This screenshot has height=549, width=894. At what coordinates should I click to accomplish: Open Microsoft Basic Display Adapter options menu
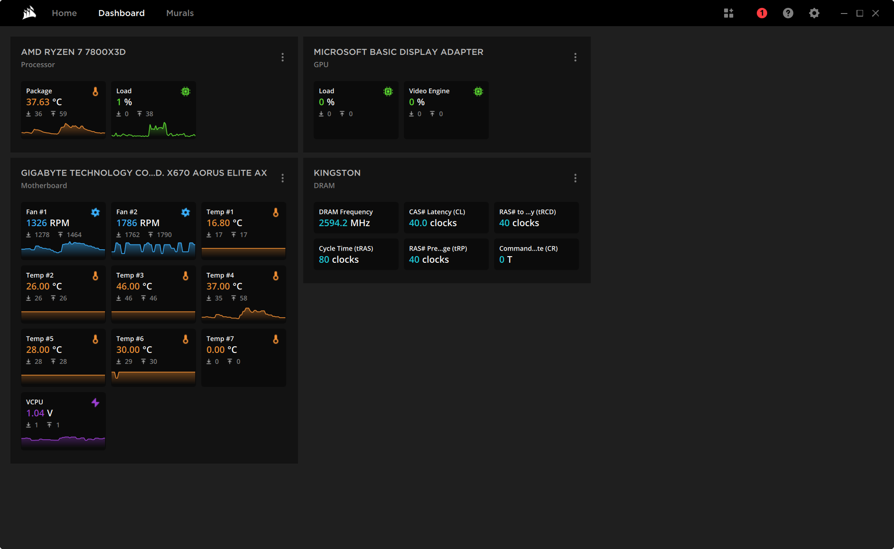(x=576, y=57)
